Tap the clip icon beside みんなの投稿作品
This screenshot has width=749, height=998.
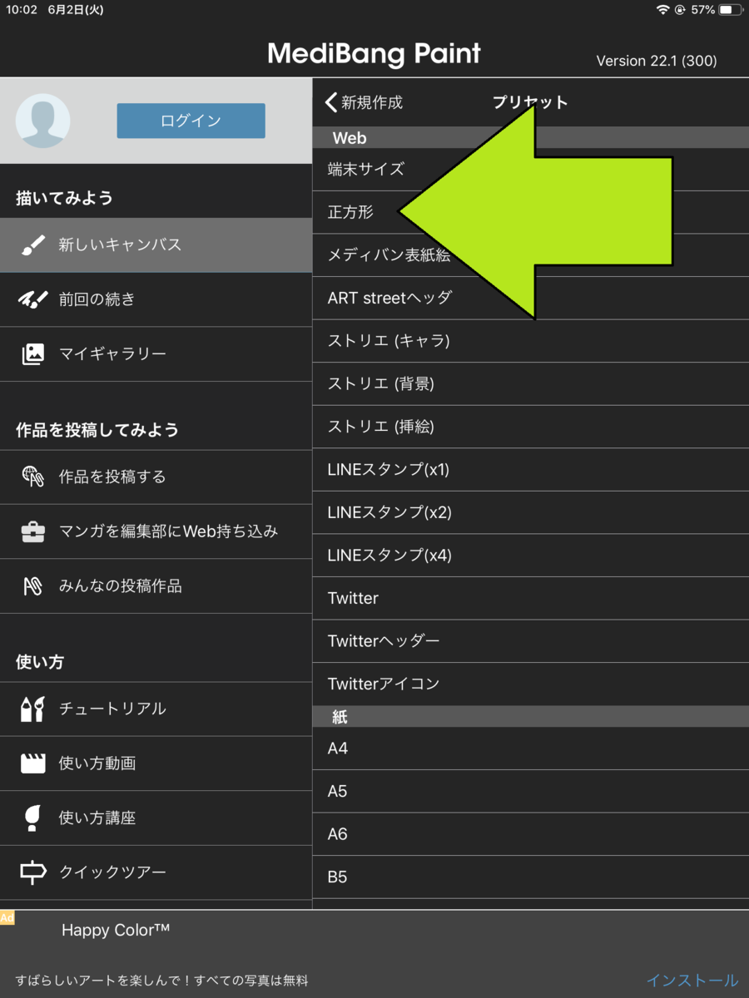(x=32, y=586)
